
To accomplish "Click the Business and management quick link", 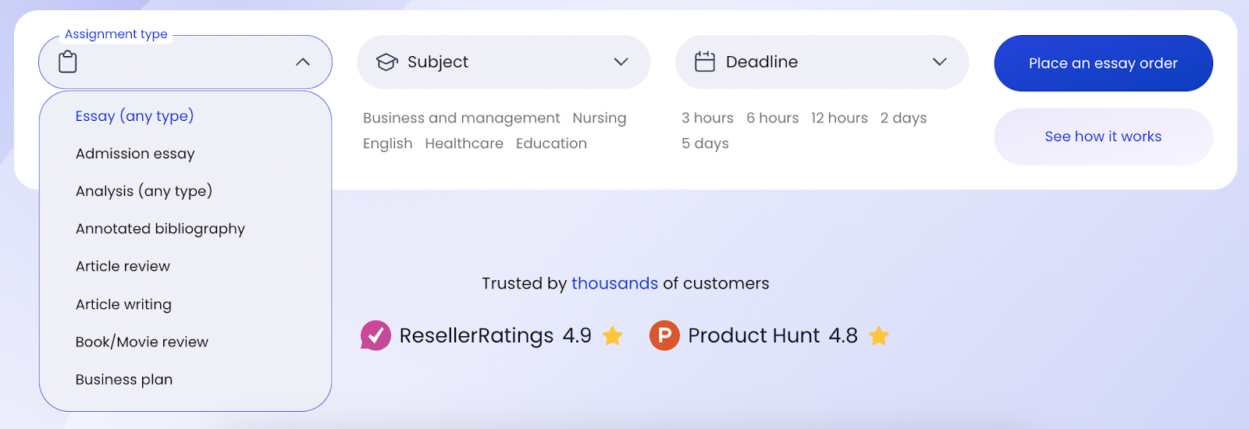I will click(461, 118).
